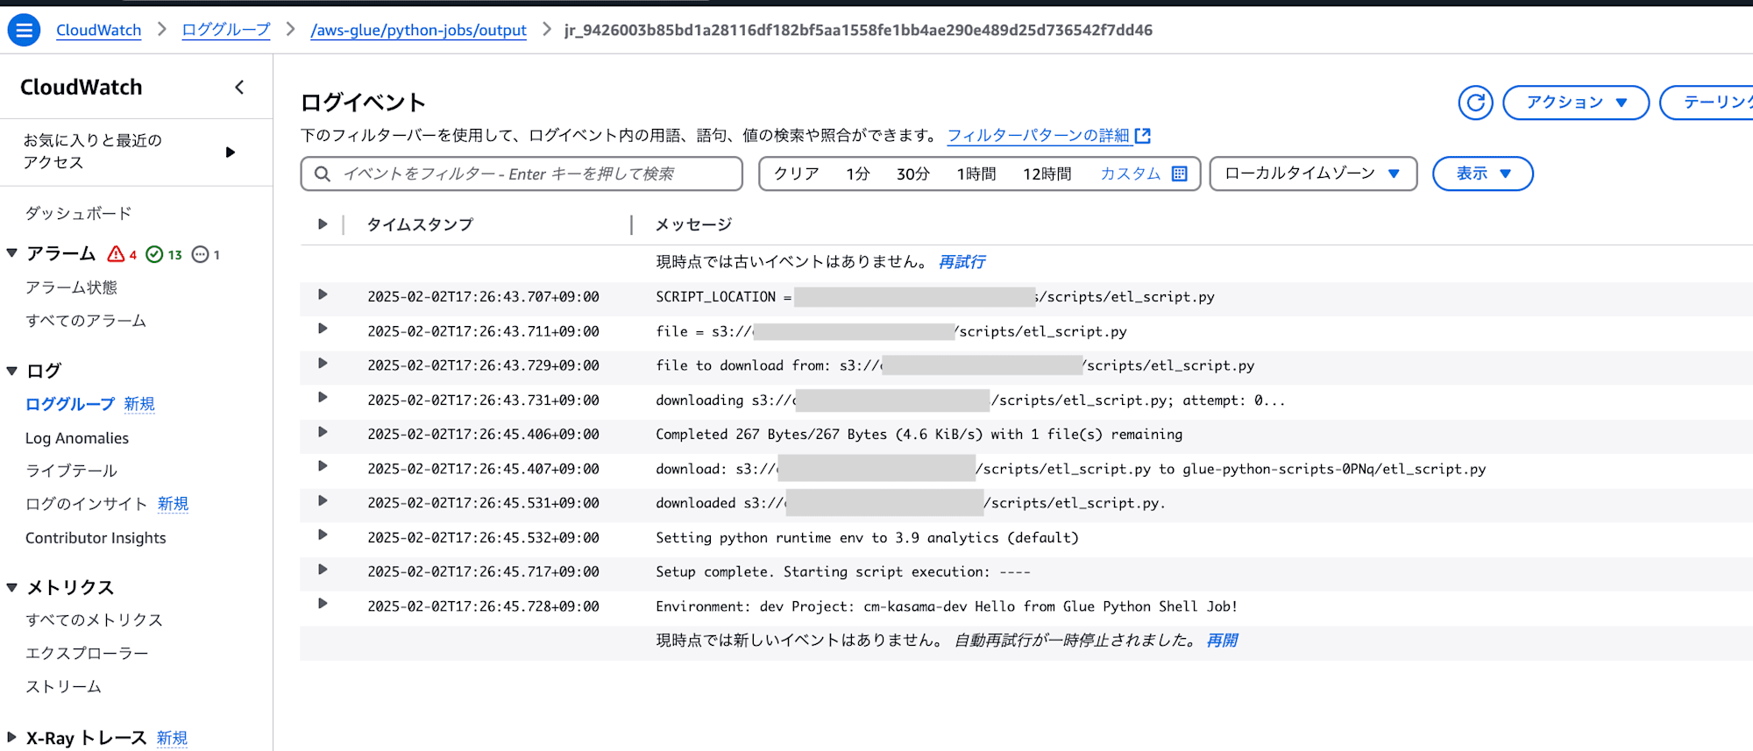Viewport: 1753px width, 751px height.
Task: Expand all rows using header triangle
Action: [x=323, y=224]
